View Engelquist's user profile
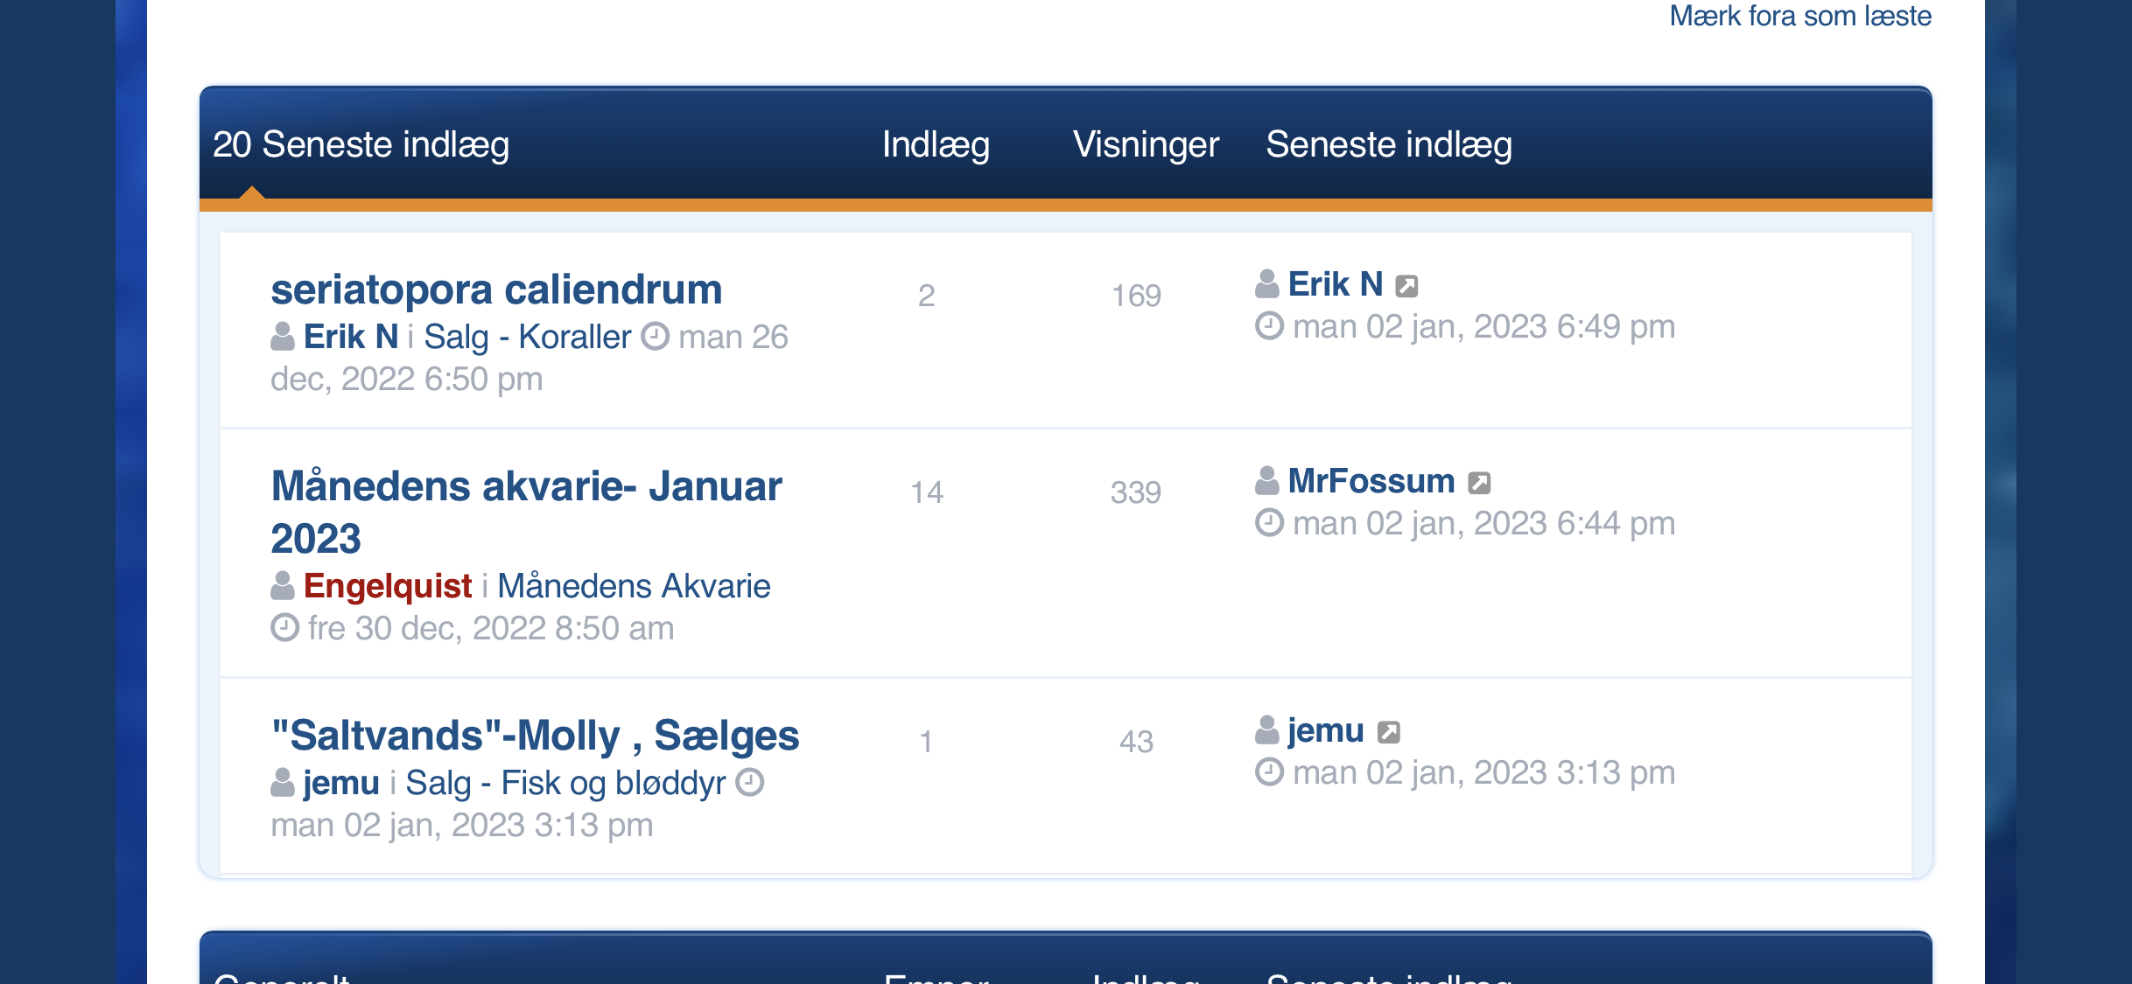The image size is (2132, 984). tap(388, 586)
